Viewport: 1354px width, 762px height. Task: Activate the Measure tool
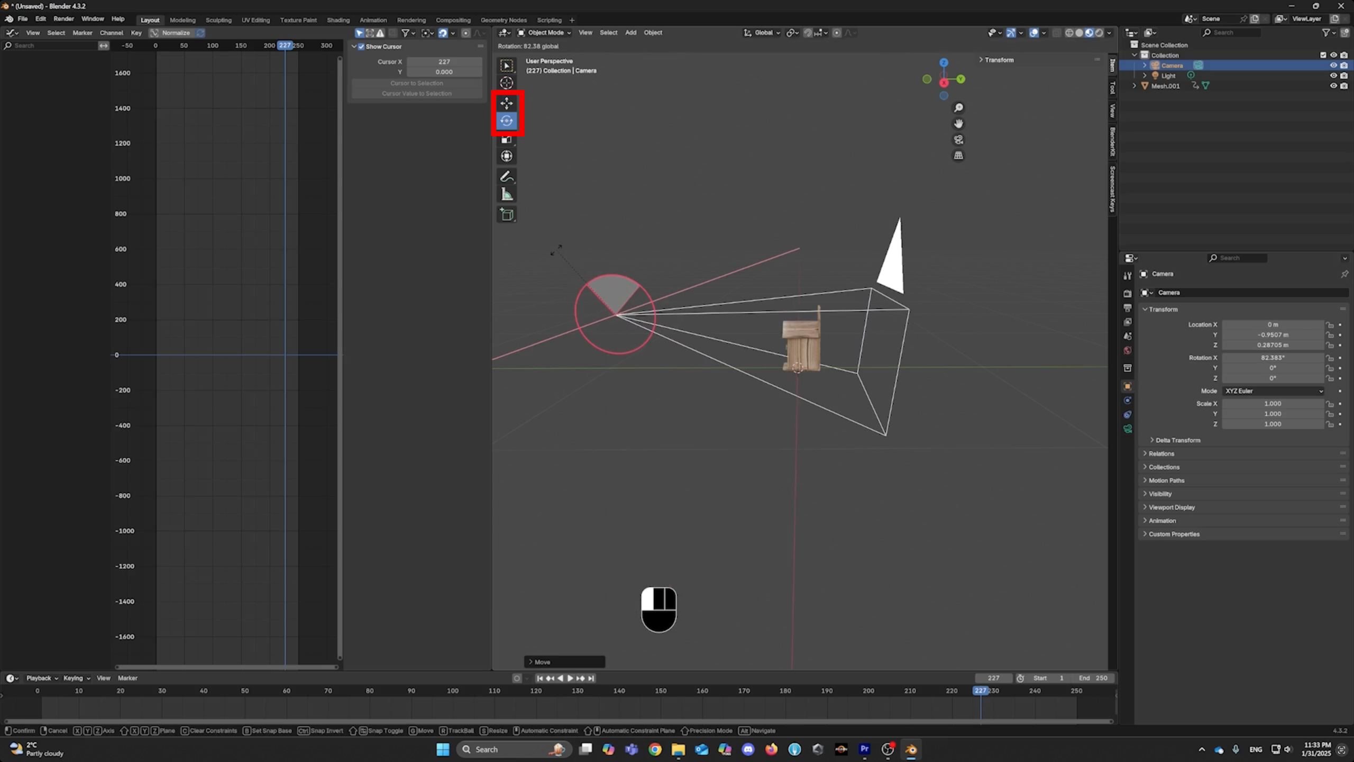click(506, 194)
